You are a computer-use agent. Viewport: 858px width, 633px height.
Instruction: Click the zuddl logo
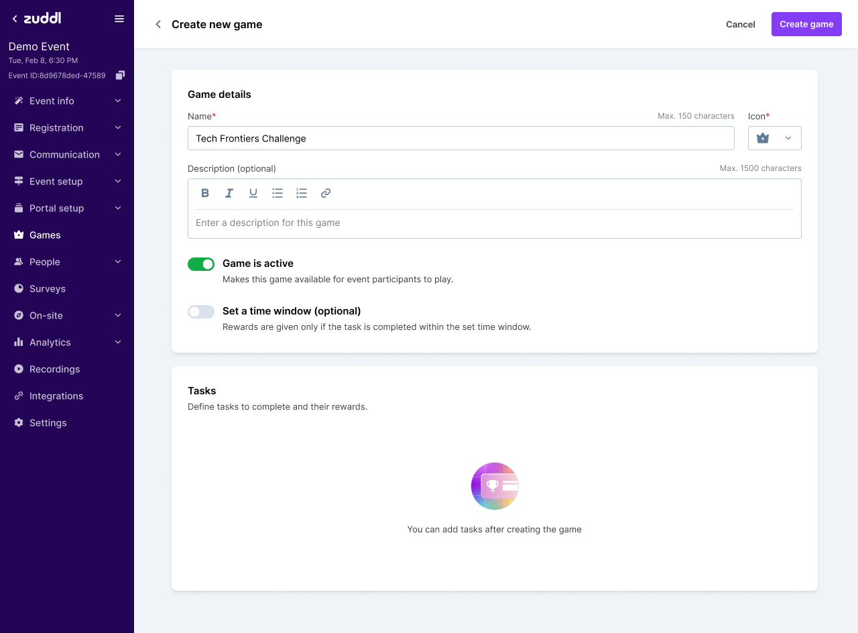tap(42, 18)
